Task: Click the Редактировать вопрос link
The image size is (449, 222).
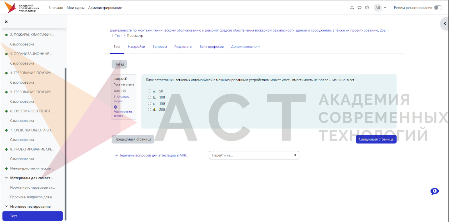Action: 123,113
